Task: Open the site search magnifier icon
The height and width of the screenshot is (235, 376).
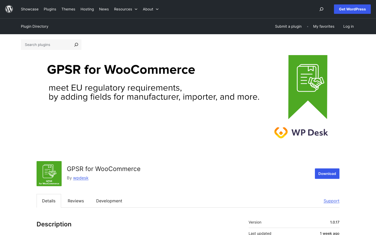Action: [x=321, y=9]
